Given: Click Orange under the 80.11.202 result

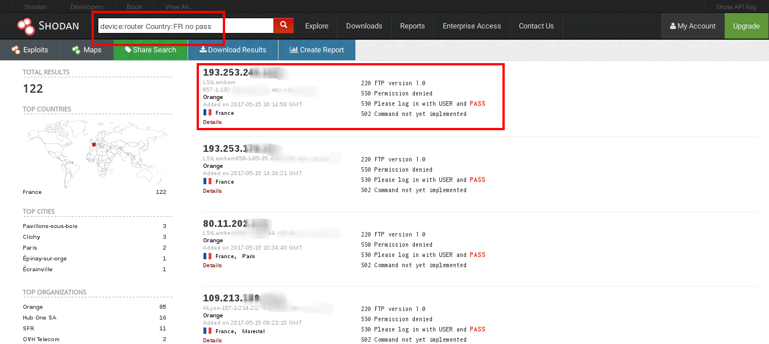Looking at the screenshot, I should point(213,241).
